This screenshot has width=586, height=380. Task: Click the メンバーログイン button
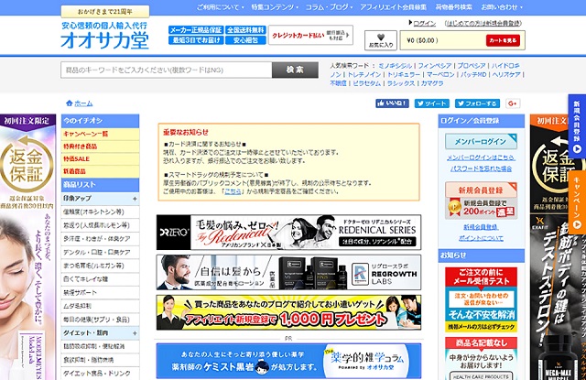click(x=481, y=141)
